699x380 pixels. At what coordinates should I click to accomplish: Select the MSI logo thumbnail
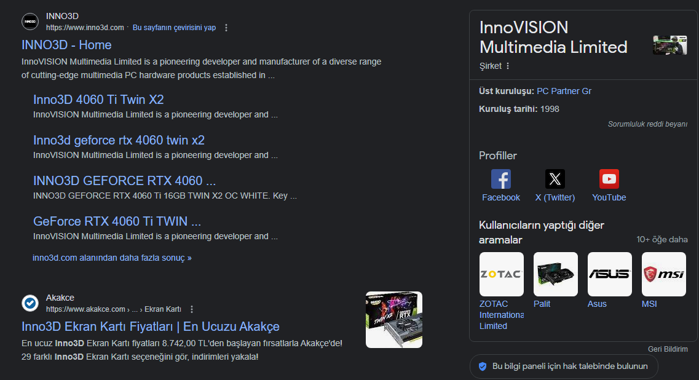coord(664,274)
